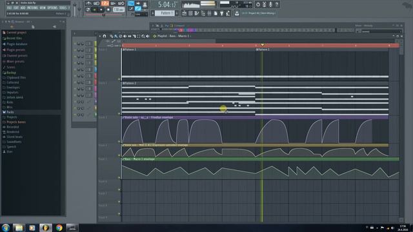Toggle mute LED of first channel rack row
Viewport: 413px width, 232px height.
tap(75, 44)
